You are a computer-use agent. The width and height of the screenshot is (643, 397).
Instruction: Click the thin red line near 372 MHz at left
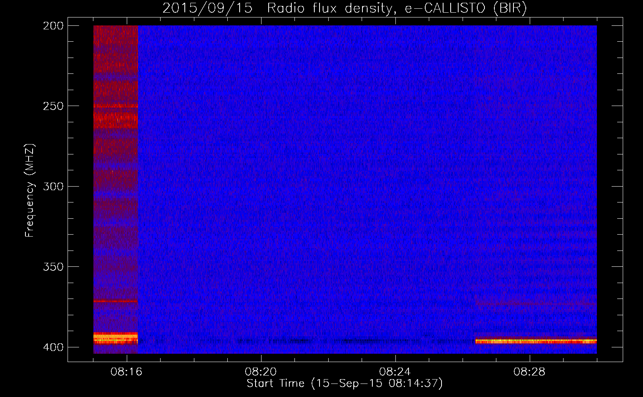[x=116, y=301]
